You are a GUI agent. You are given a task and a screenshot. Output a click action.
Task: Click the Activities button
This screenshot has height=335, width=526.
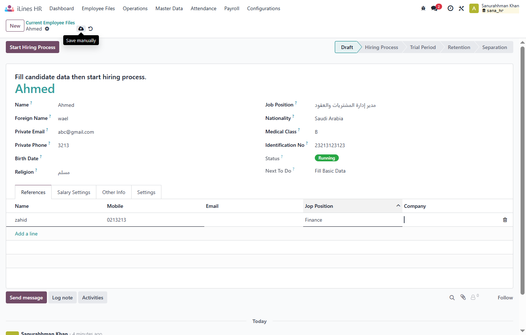click(x=93, y=298)
